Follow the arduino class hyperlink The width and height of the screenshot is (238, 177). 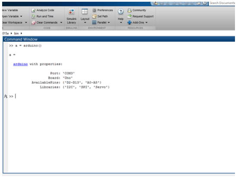point(20,64)
